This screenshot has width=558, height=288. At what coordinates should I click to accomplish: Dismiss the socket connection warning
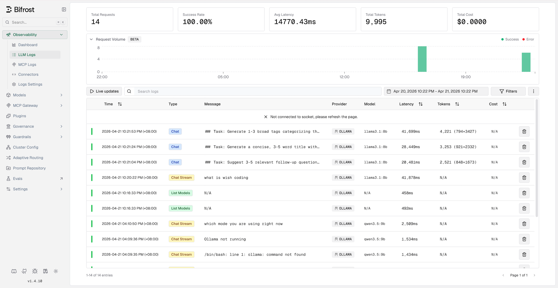[x=266, y=117]
